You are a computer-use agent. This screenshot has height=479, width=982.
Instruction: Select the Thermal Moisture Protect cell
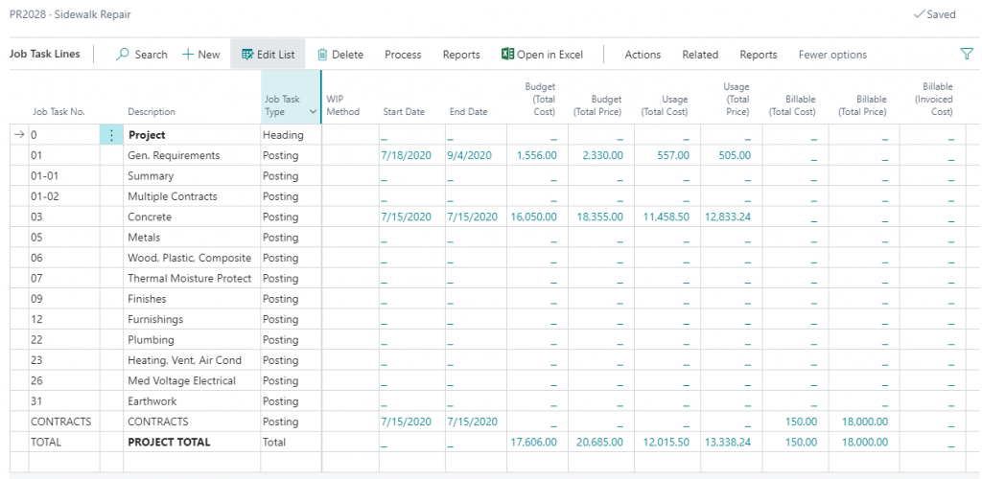pyautogui.click(x=192, y=278)
